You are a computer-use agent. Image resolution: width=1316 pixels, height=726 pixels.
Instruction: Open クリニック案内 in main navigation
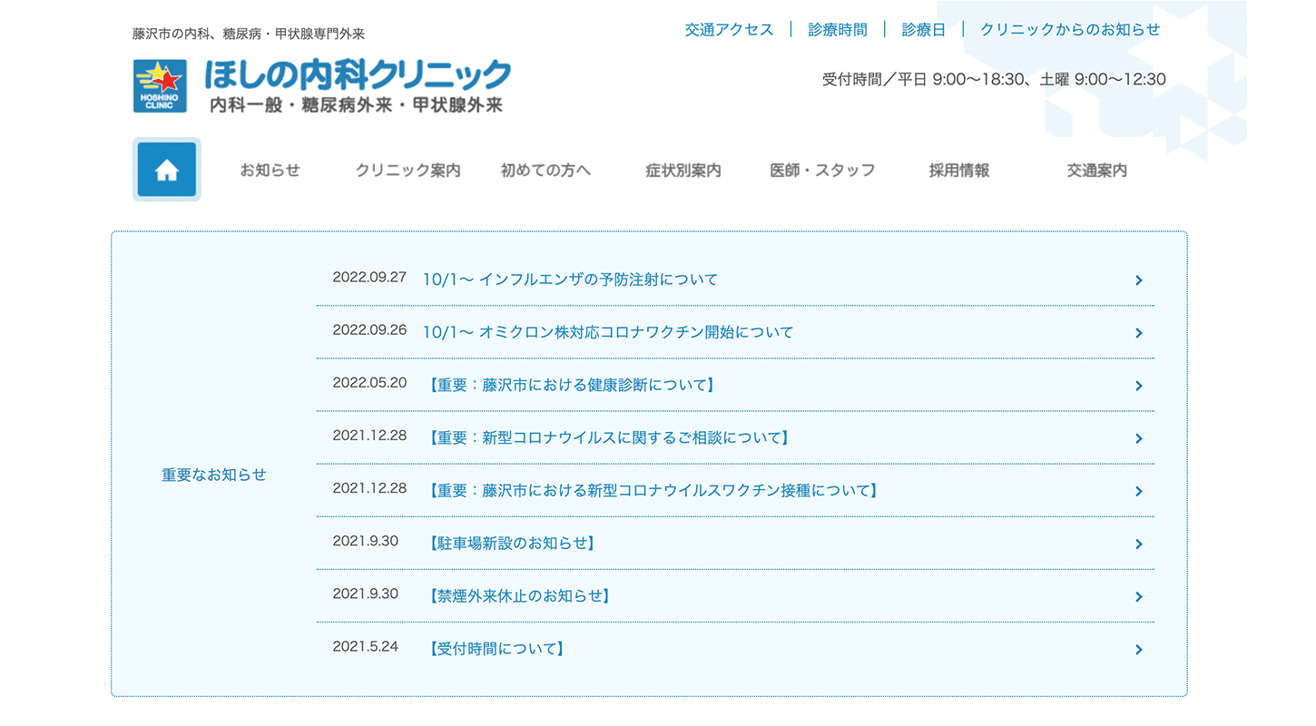(x=408, y=171)
